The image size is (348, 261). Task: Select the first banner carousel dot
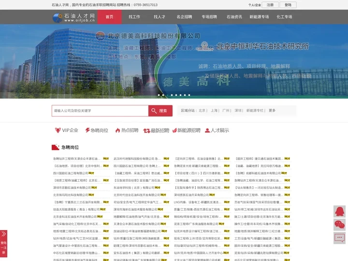[159, 95]
